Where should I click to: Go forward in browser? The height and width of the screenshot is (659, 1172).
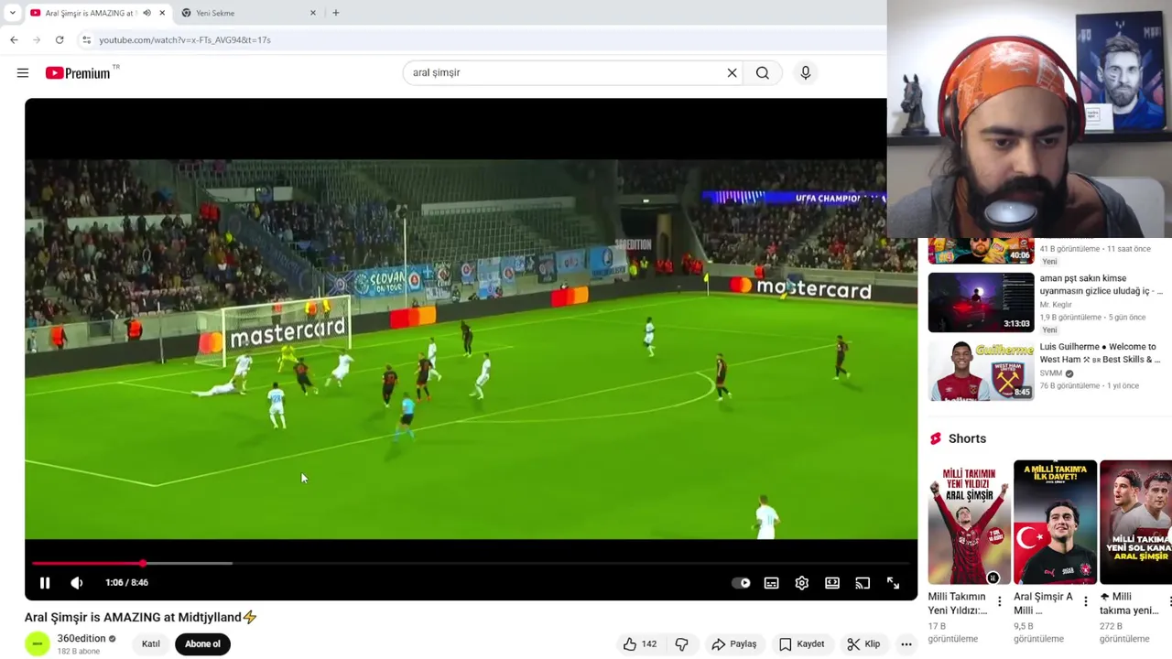37,40
